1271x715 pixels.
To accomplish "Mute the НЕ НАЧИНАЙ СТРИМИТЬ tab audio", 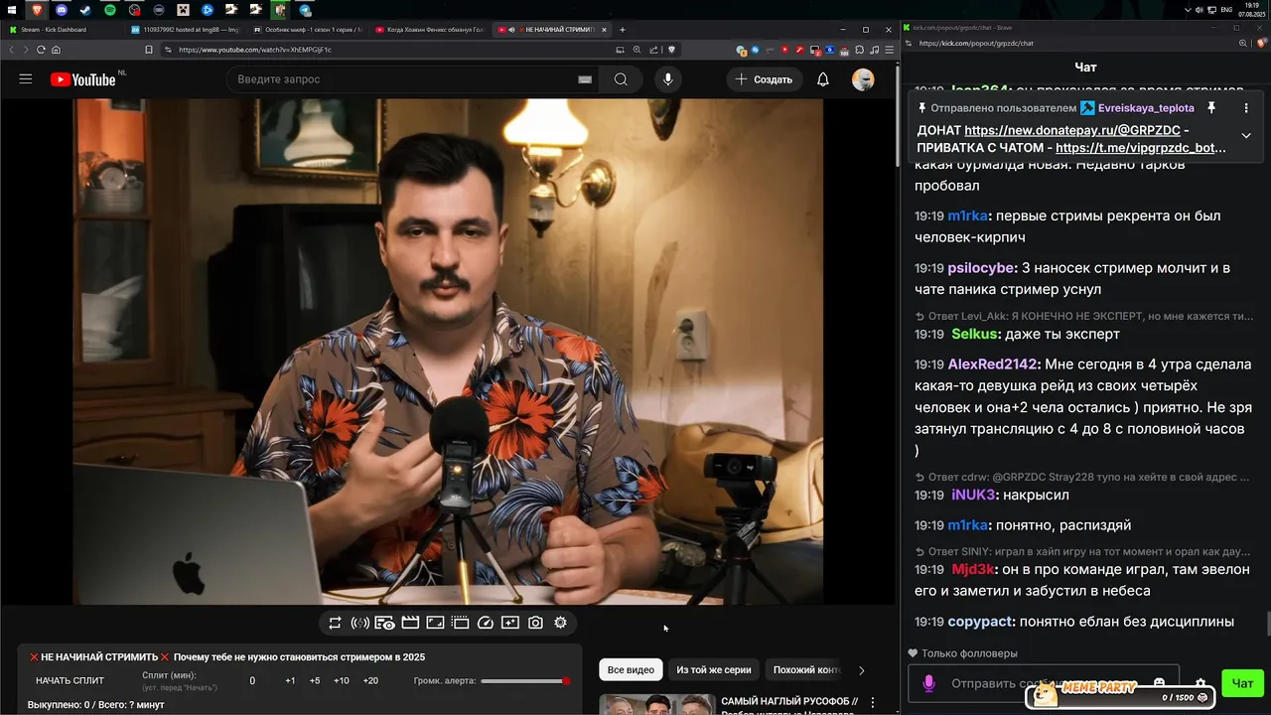I will (x=511, y=30).
